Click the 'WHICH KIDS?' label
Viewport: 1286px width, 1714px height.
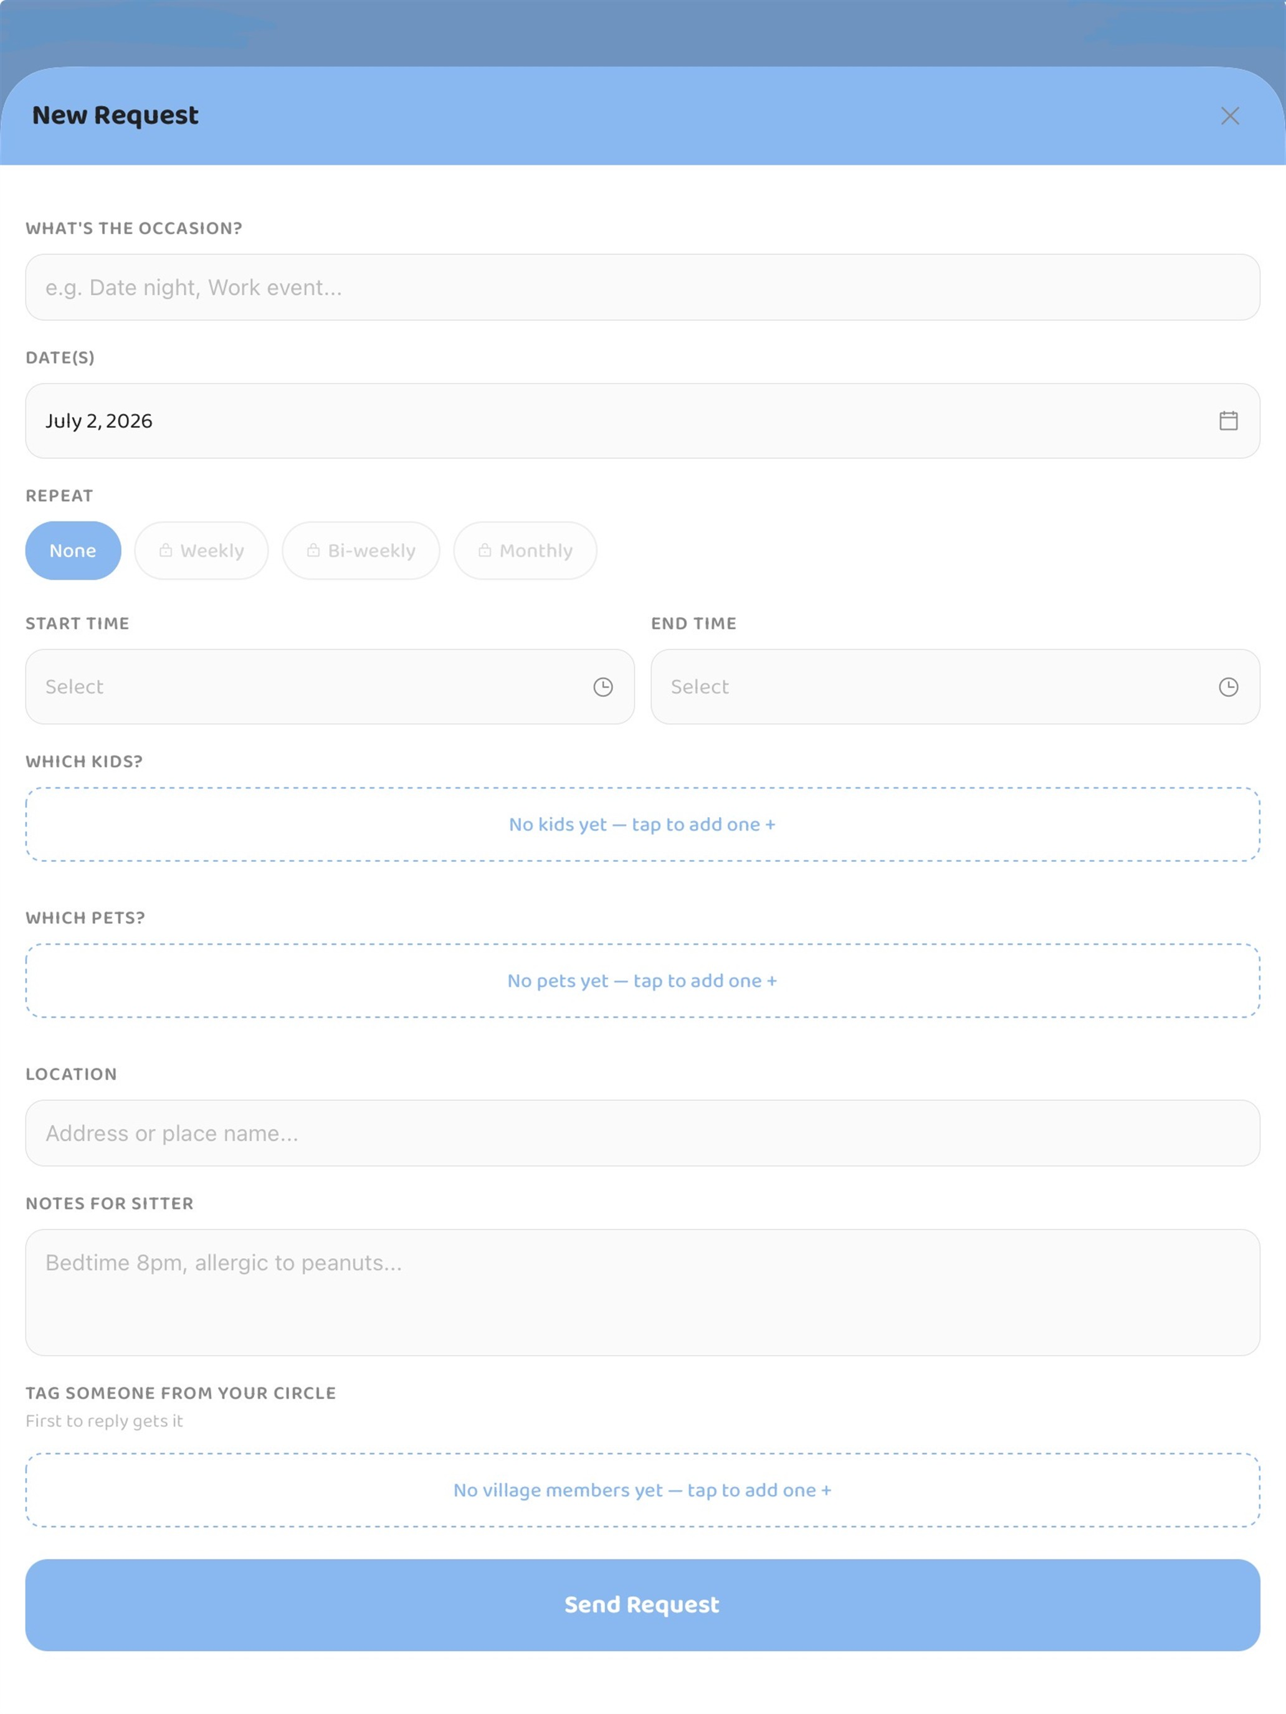coord(85,762)
